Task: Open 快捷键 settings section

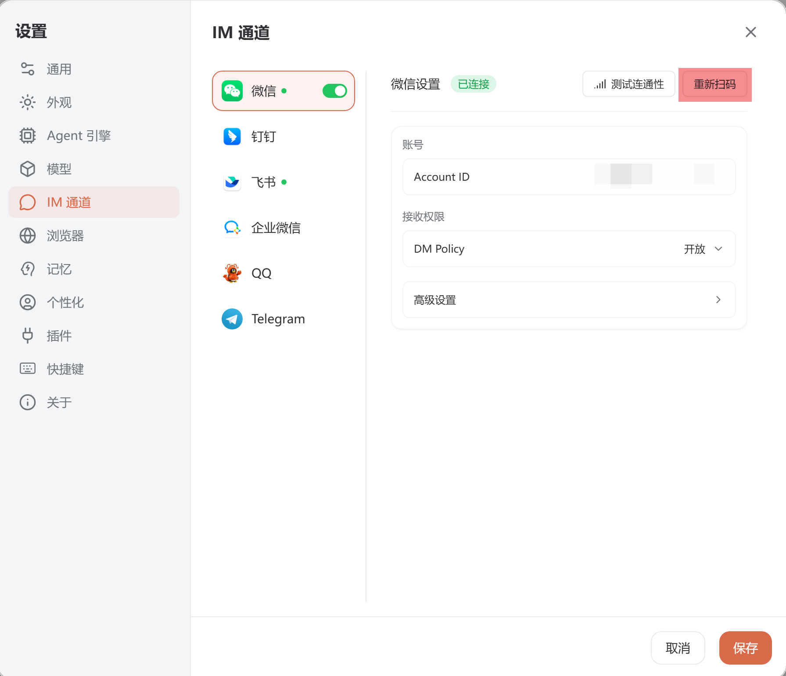Action: coord(94,369)
